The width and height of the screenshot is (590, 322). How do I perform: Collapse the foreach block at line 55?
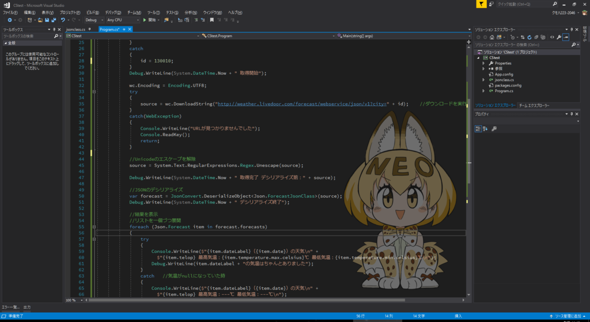[94, 227]
